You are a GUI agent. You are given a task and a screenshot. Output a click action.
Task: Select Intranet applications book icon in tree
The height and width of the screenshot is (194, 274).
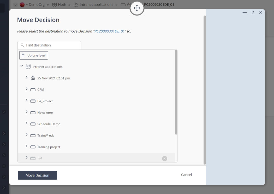(28, 67)
